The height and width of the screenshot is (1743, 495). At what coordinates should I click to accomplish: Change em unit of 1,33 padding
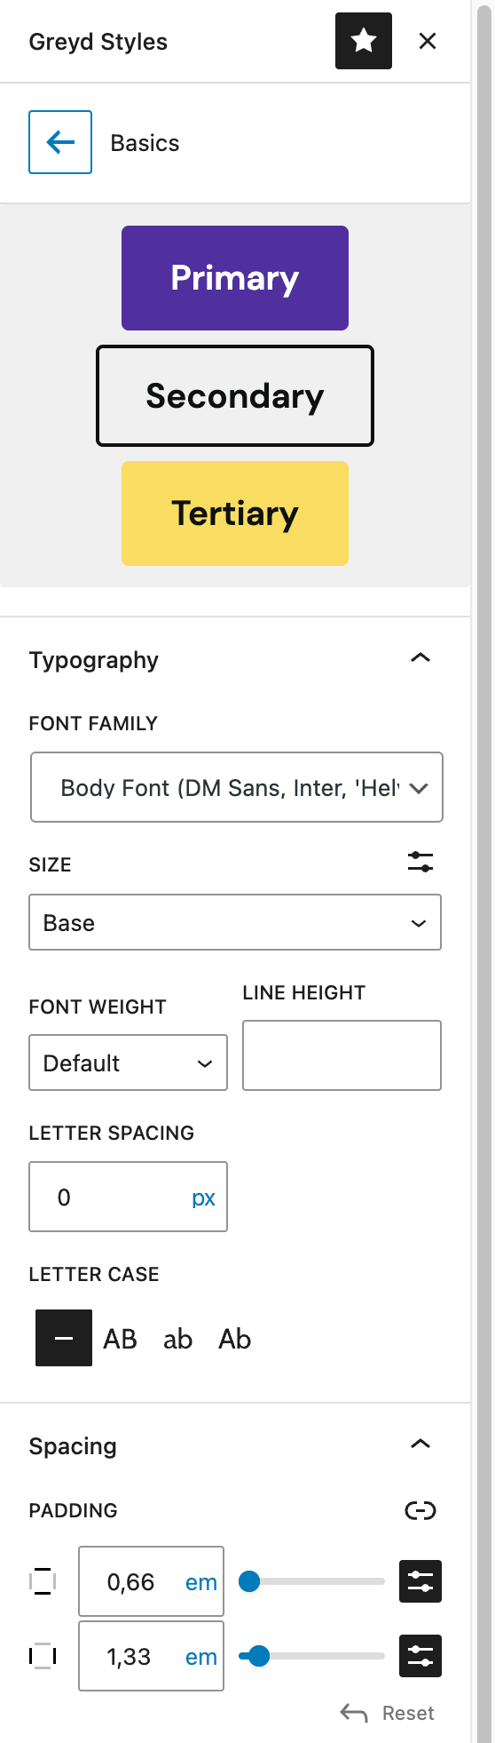pos(201,1657)
